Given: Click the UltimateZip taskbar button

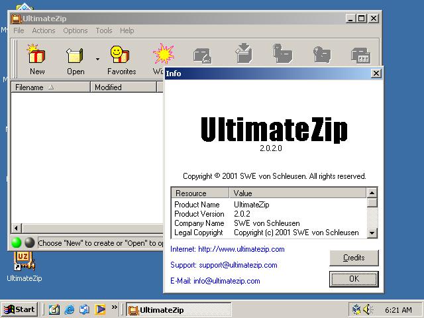Looking at the screenshot, I should pyautogui.click(x=179, y=309).
